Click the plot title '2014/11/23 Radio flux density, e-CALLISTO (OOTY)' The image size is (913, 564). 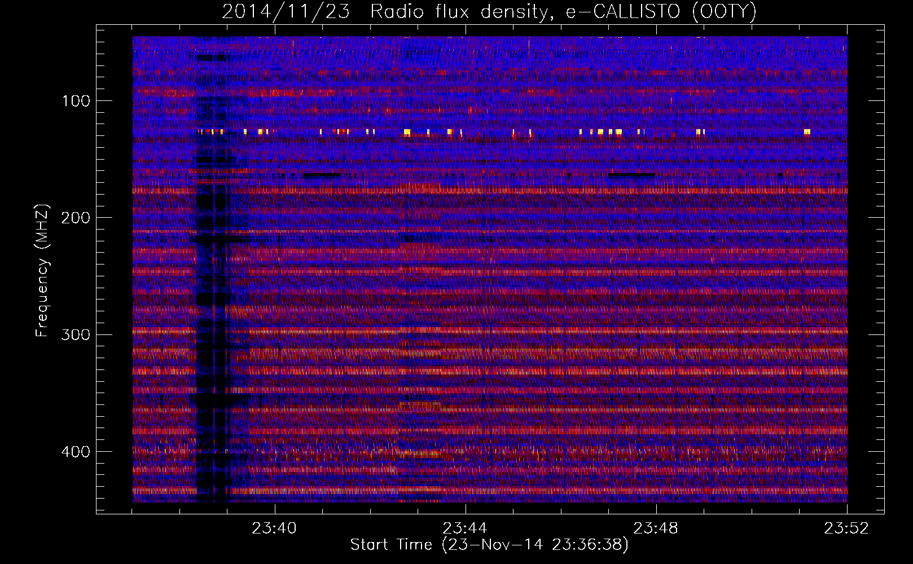pos(489,12)
